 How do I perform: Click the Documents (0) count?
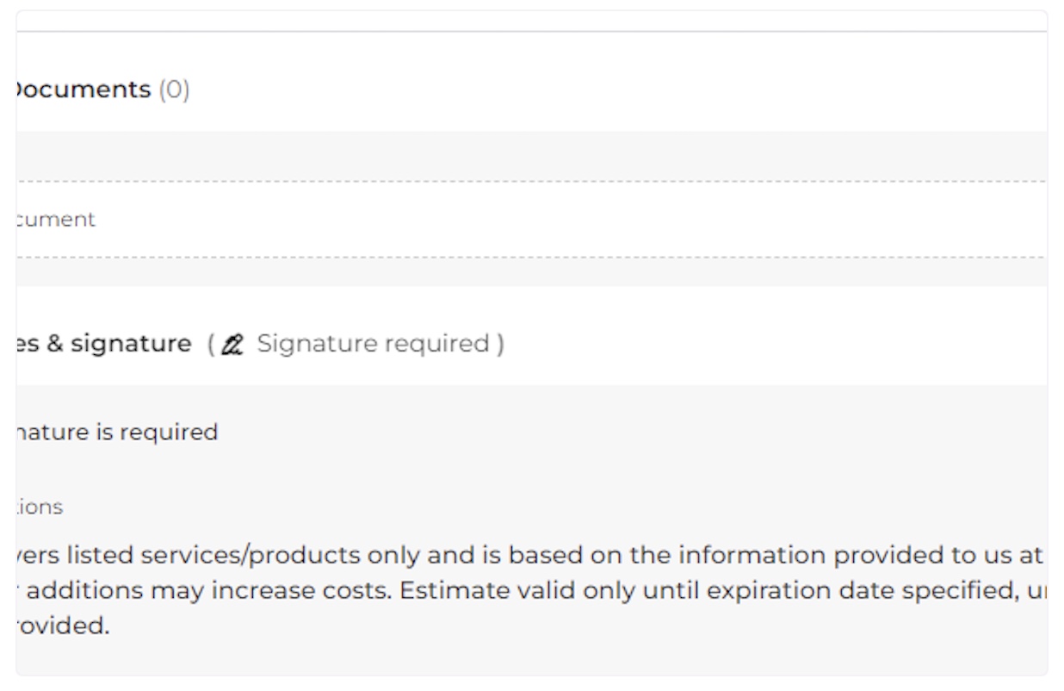(x=174, y=89)
